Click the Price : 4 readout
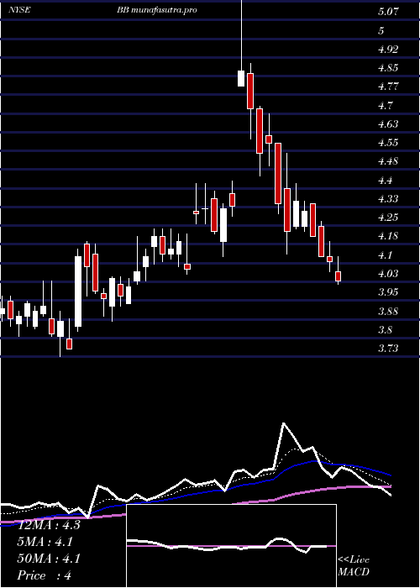Viewport: 420px width, 588px height. pos(45,575)
